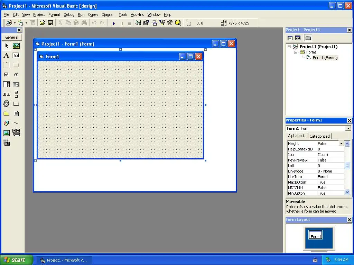Image resolution: width=354 pixels, height=265 pixels.
Task: Select the ListBox control tool
Action: tap(16, 85)
